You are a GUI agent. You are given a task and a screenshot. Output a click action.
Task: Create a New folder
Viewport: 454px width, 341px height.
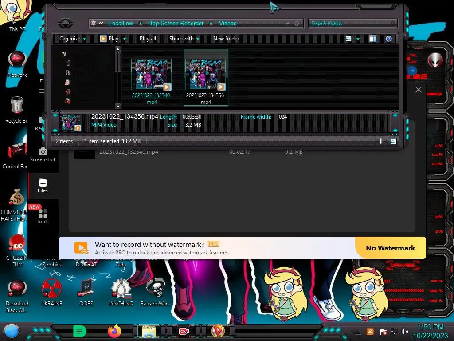(226, 39)
